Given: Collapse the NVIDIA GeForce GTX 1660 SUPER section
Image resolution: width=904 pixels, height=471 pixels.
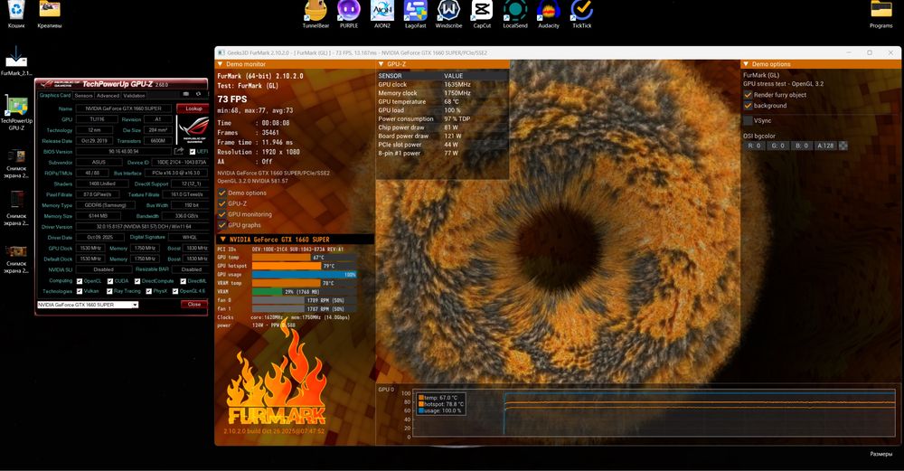Looking at the screenshot, I should point(222,240).
